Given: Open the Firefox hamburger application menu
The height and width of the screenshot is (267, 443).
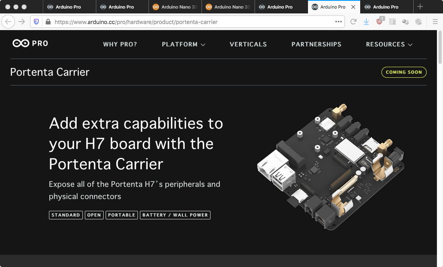Looking at the screenshot, I should tap(435, 22).
